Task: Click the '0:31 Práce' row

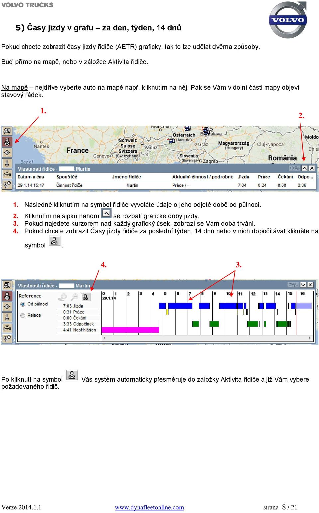Action: tap(80, 312)
